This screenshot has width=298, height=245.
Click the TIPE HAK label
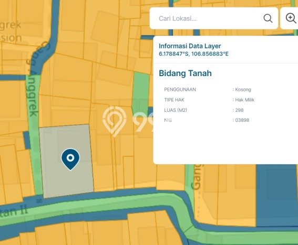pyautogui.click(x=174, y=100)
